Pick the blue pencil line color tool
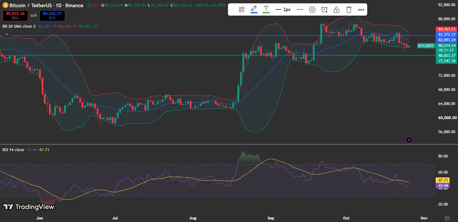This screenshot has width=458, height=222. (254, 9)
